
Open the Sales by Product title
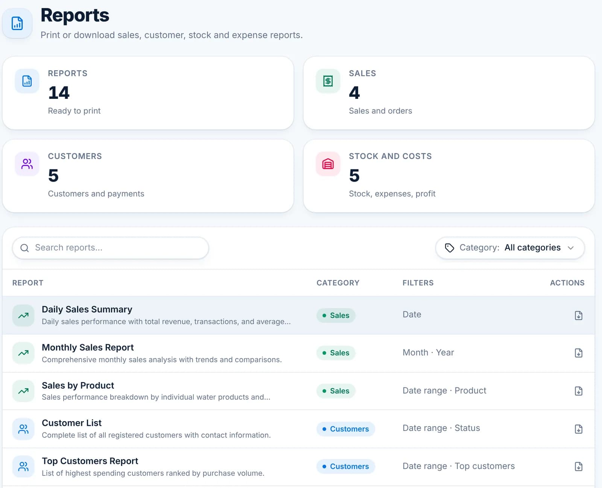(x=78, y=385)
